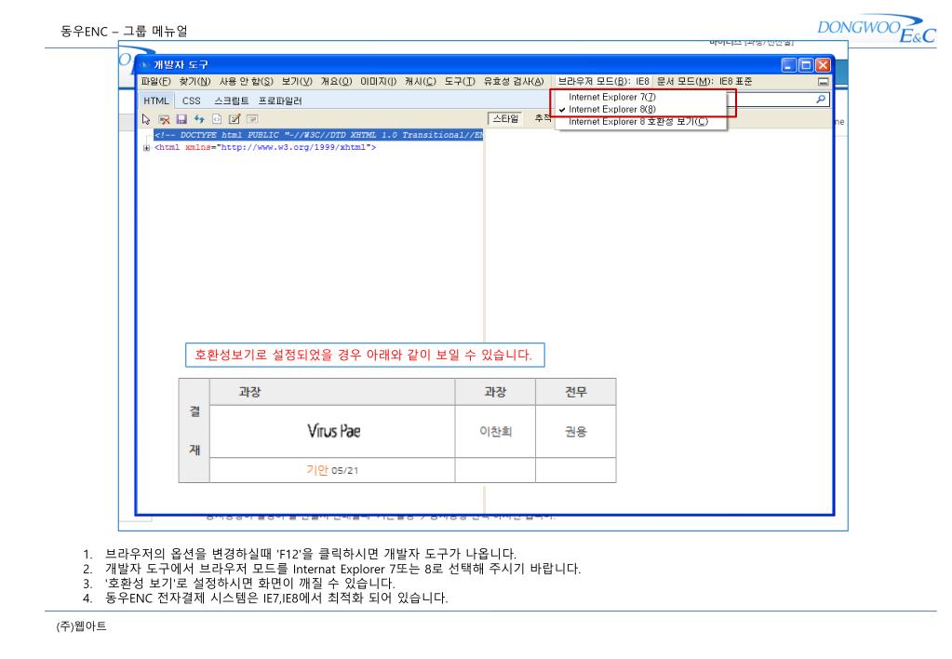The height and width of the screenshot is (659, 952).
Task: Open the 개요(O) menu
Action: tap(336, 81)
